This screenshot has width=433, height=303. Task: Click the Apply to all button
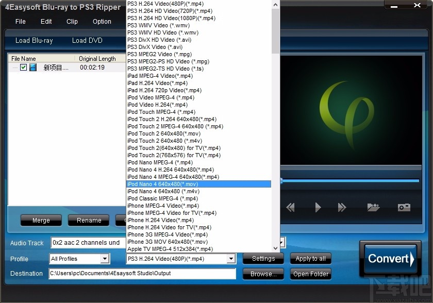[x=310, y=259]
